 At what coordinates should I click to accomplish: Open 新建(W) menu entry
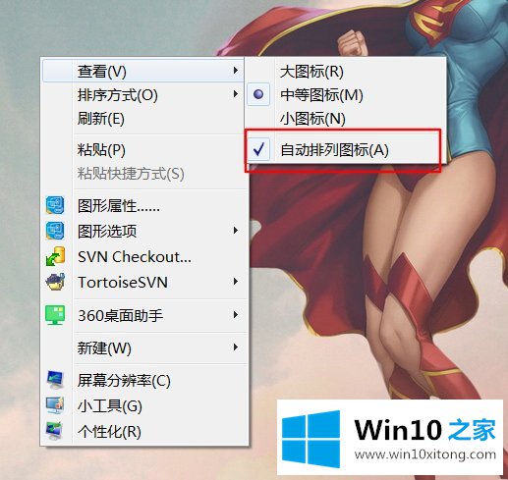pos(143,347)
